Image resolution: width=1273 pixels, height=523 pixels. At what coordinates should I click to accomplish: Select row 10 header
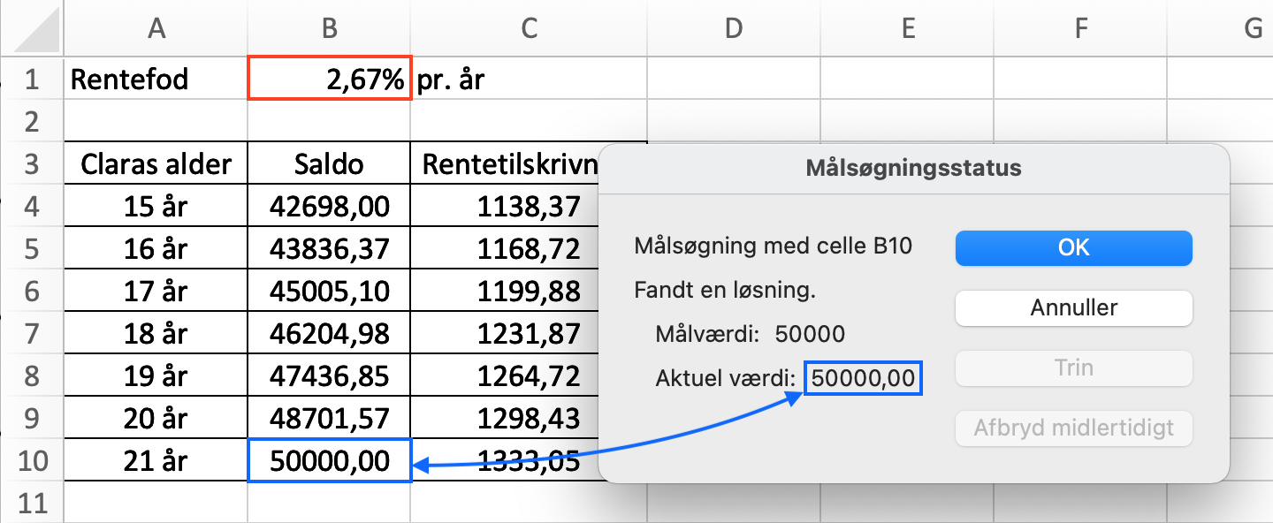(x=32, y=460)
